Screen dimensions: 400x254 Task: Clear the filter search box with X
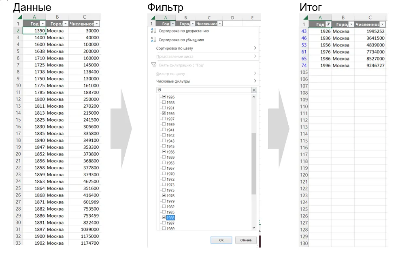254,90
